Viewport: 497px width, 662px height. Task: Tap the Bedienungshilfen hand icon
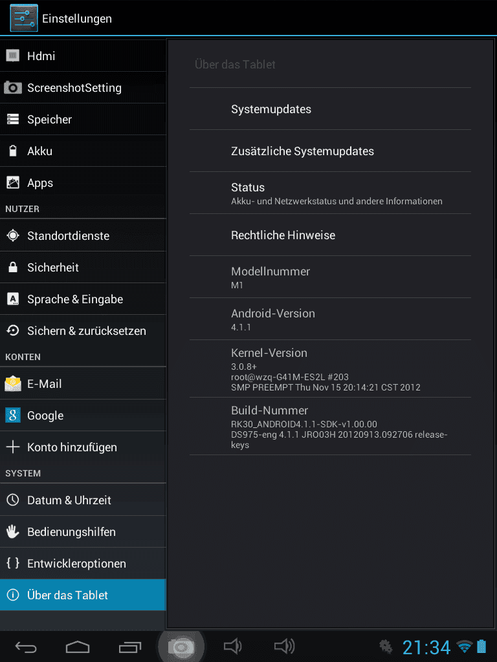tap(13, 531)
